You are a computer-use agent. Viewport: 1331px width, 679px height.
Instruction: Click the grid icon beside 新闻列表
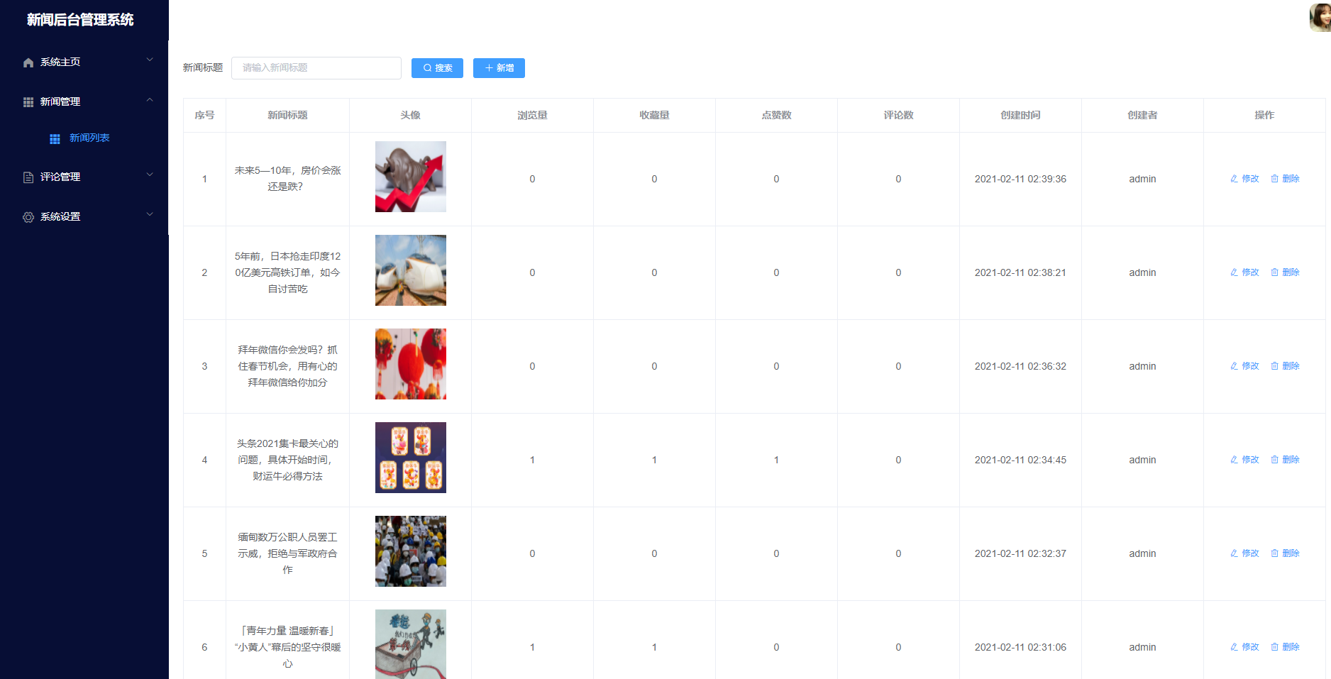(x=55, y=138)
